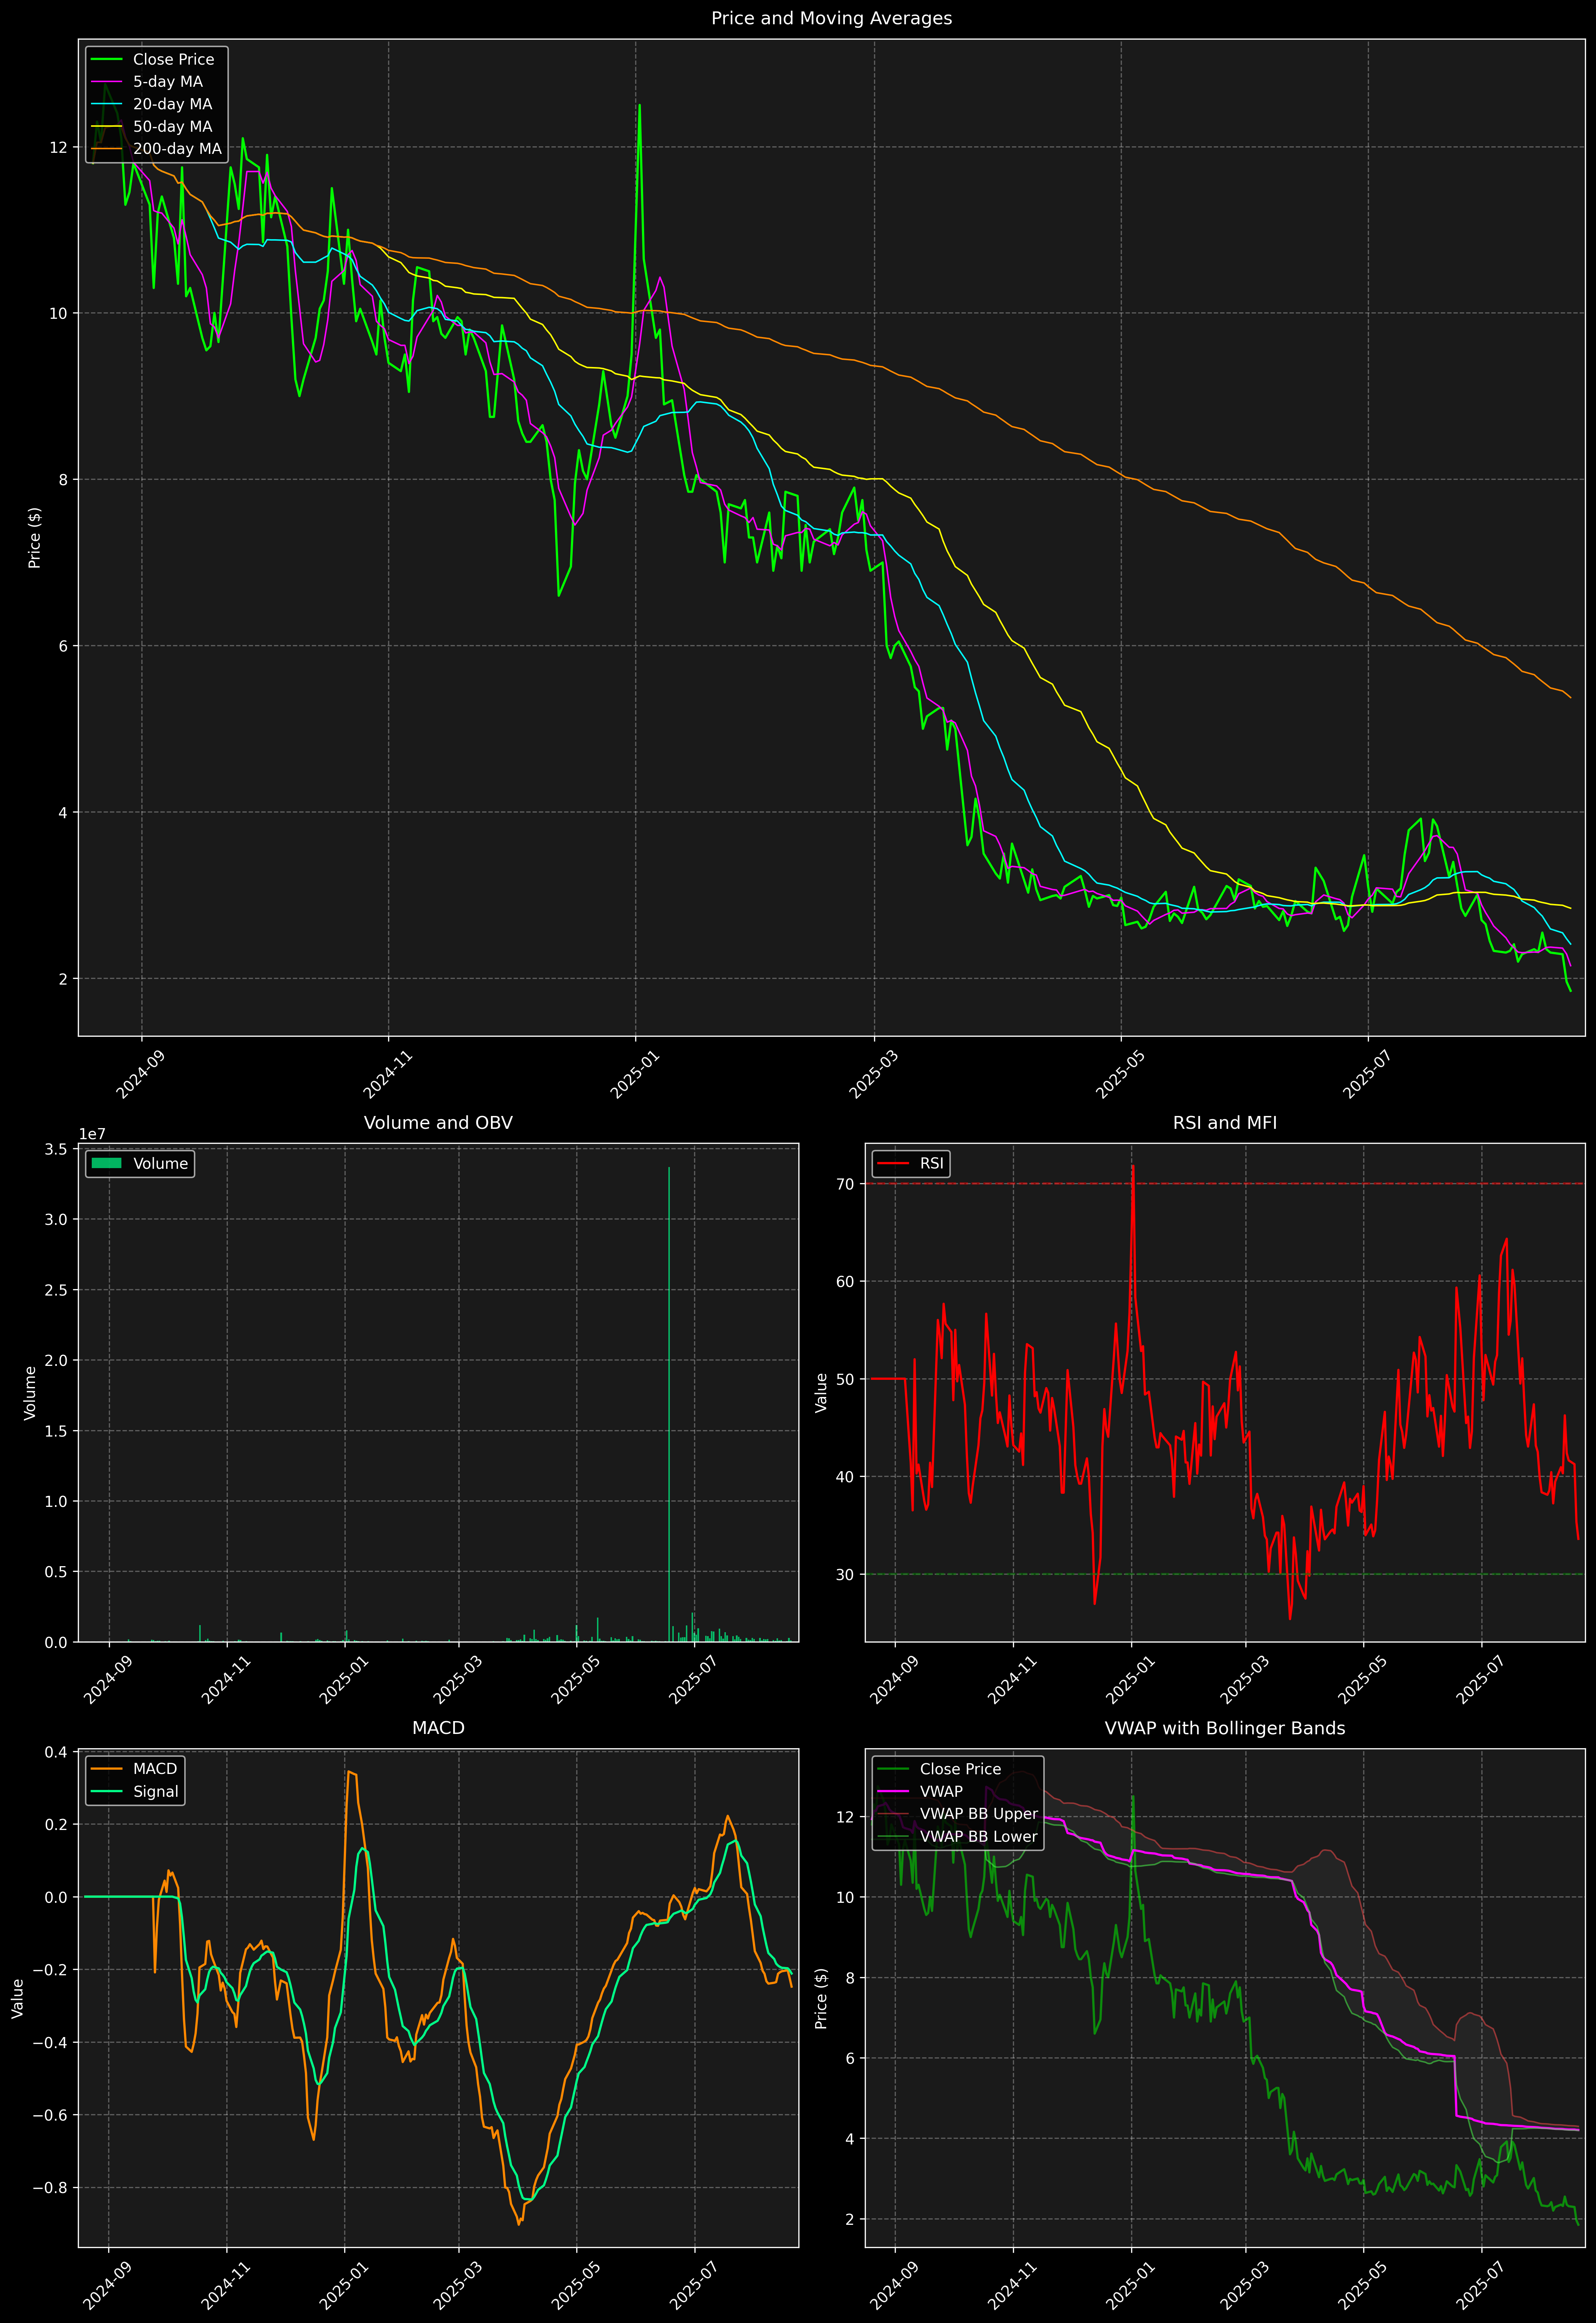
Task: Click the Signal legend label
Action: point(156,1791)
